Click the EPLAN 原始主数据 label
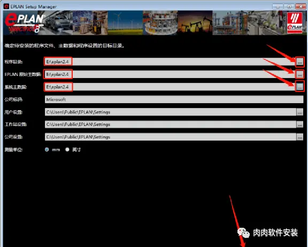This screenshot has height=247, width=308. (23, 74)
